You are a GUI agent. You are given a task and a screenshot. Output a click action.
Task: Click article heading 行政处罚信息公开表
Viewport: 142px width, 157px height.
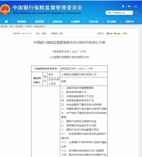[69, 42]
